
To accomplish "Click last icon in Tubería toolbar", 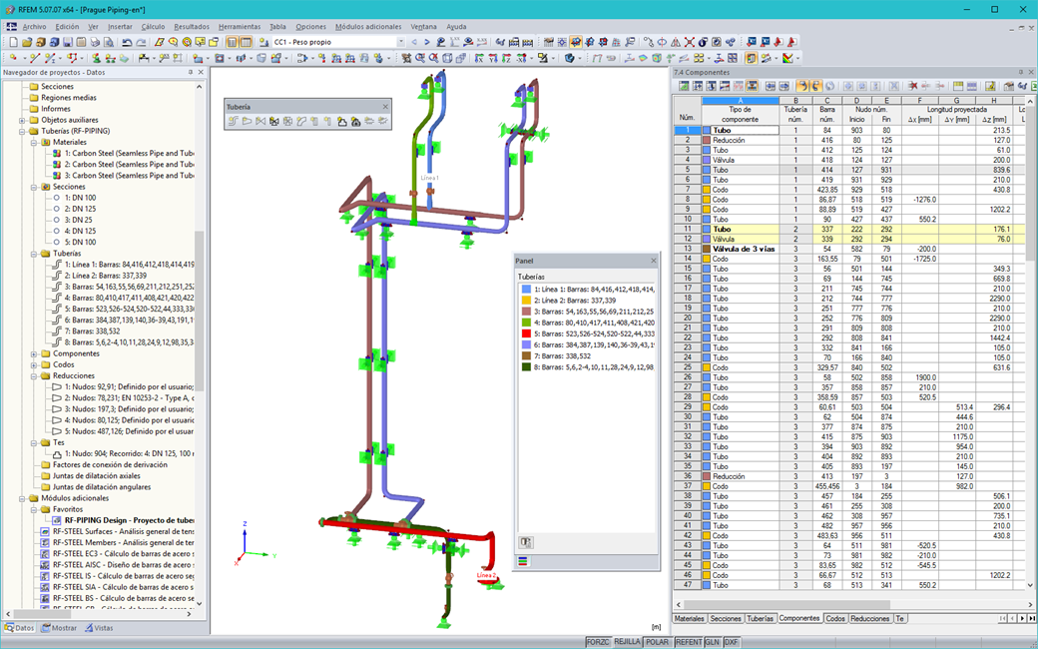I will tap(382, 121).
